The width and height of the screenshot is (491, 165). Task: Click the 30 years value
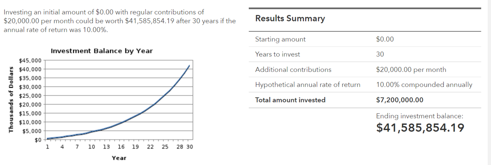coord(380,54)
